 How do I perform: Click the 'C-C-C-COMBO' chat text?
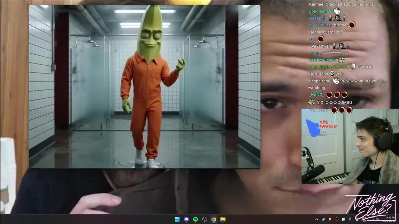[339, 102]
